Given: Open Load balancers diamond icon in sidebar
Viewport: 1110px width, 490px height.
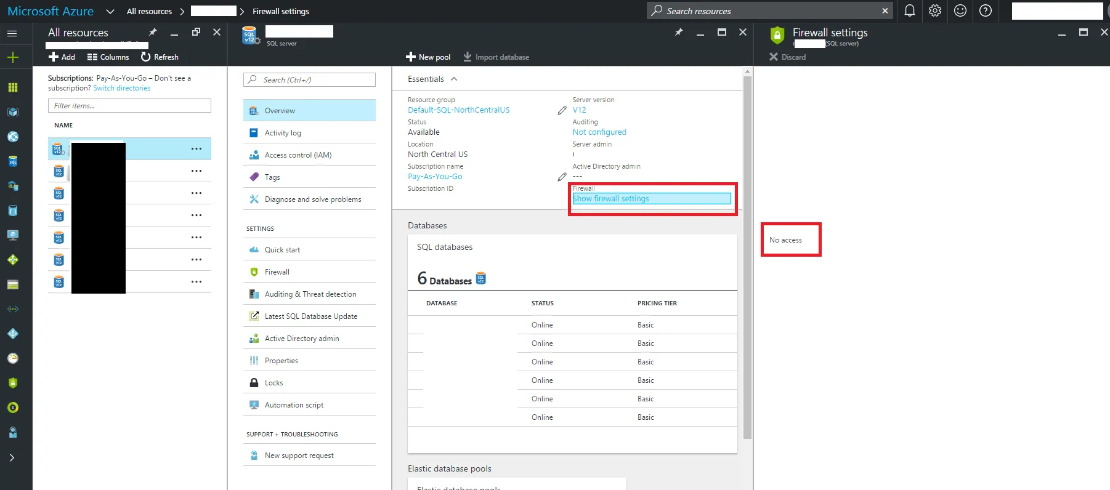Looking at the screenshot, I should tap(12, 260).
